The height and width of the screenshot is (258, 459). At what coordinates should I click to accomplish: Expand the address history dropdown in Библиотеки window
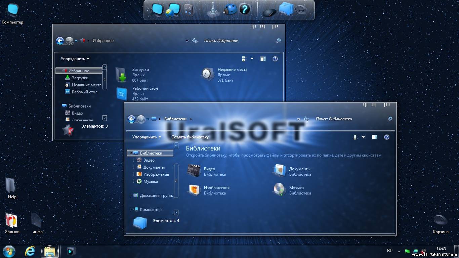299,119
